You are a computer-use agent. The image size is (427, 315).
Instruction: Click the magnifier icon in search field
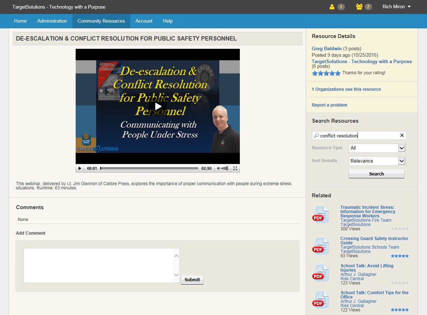point(316,135)
